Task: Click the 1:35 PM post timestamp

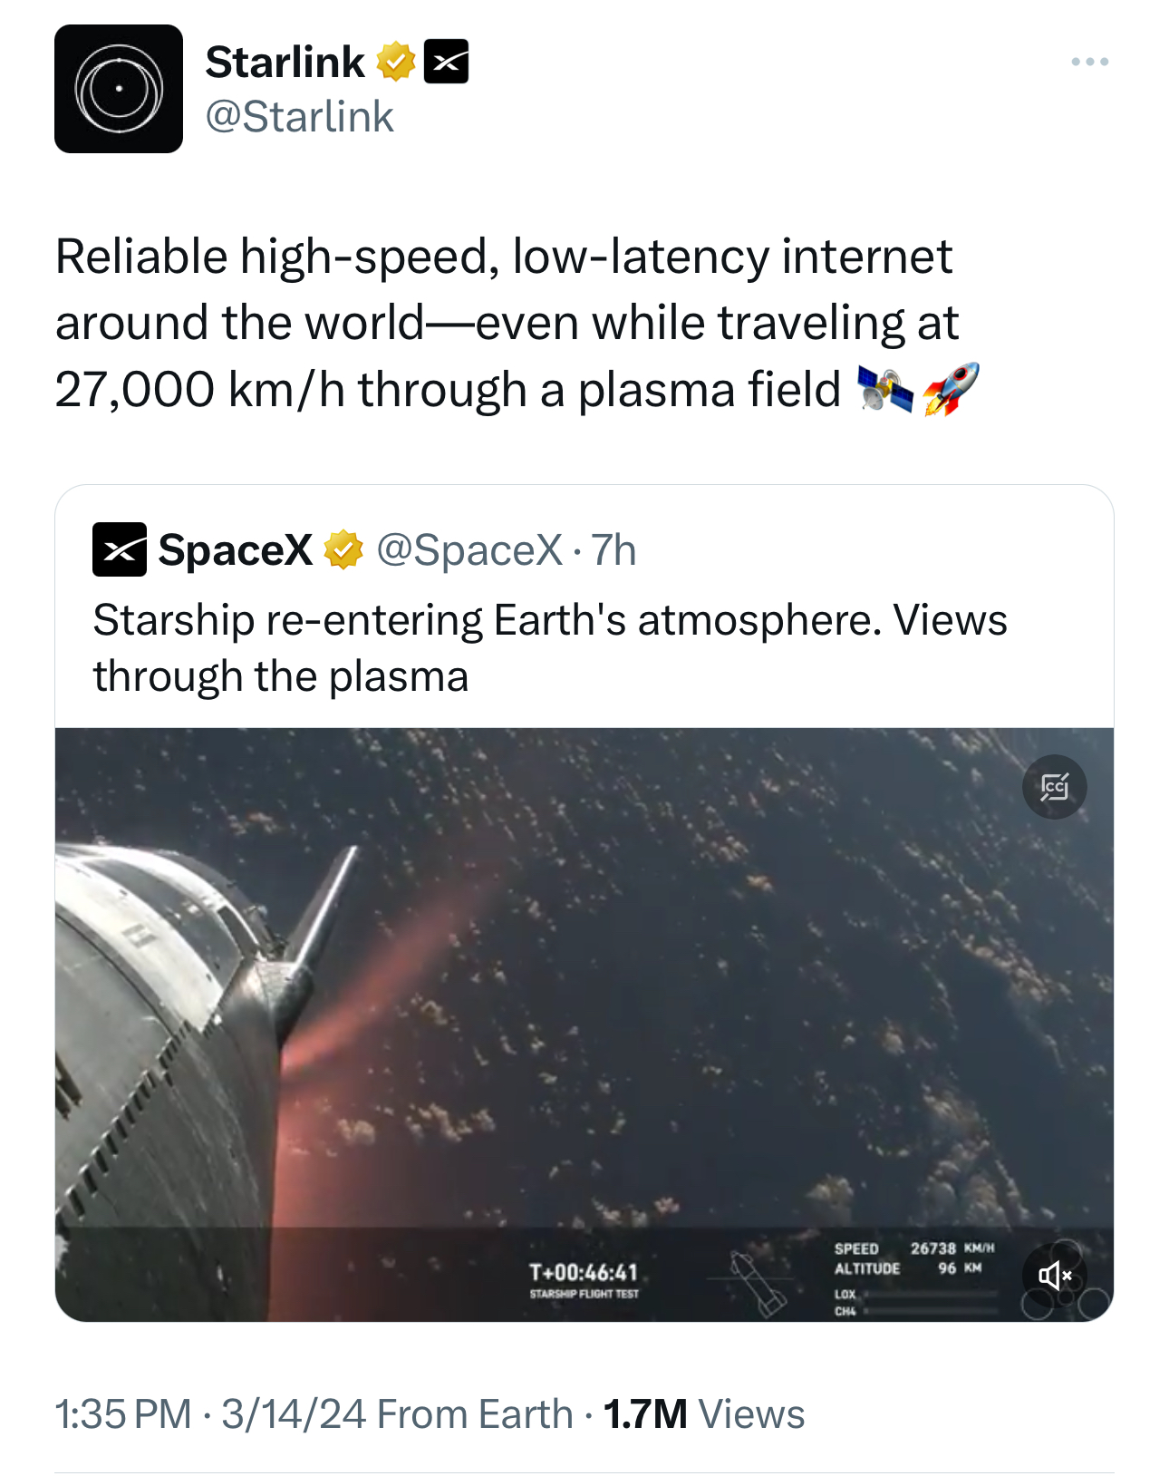Action: coord(123,1414)
